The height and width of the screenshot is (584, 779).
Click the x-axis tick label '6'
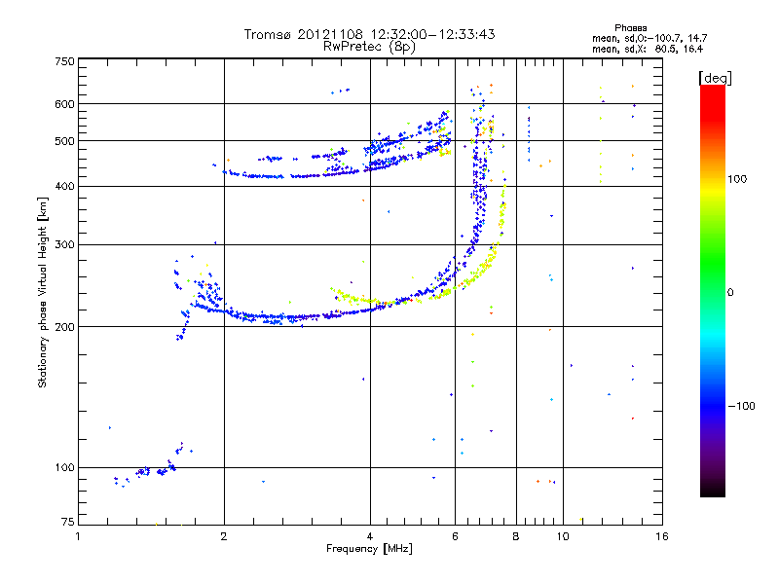455,536
